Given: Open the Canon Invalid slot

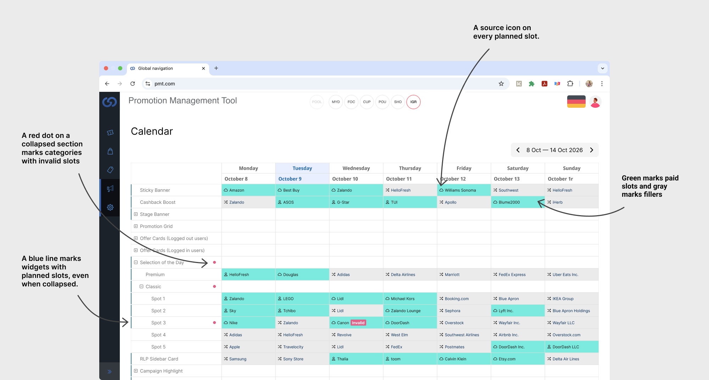Looking at the screenshot, I should coord(356,323).
